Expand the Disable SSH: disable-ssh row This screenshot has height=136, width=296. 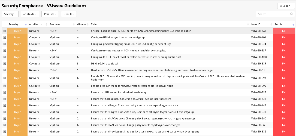coord(4,64)
